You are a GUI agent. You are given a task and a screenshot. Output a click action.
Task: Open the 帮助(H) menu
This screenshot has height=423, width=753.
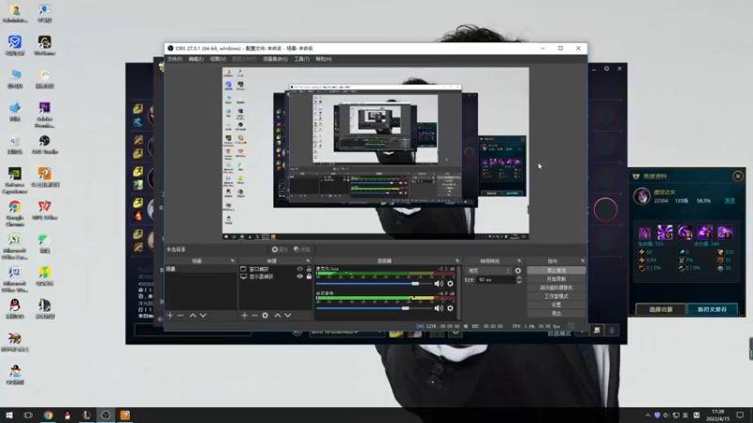point(323,59)
